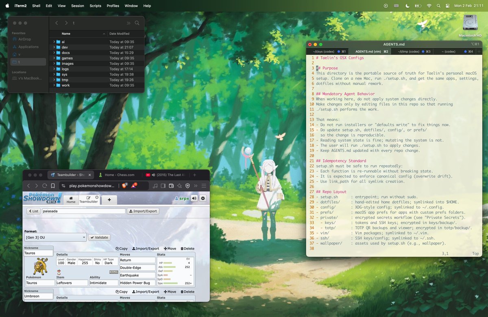This screenshot has height=317, width=488.
Task: Open Control Center in menu bar
Action: [x=448, y=6]
